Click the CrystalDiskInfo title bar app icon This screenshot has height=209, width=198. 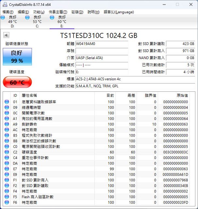pos(5,5)
